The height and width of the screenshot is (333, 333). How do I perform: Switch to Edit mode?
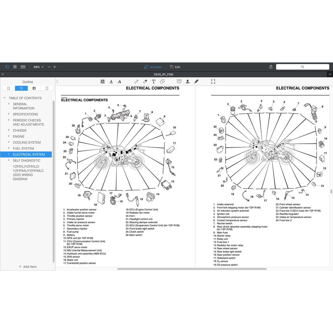click(x=175, y=67)
